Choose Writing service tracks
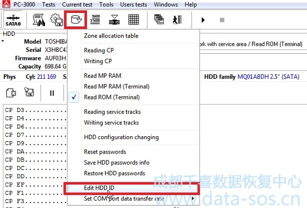 pos(133,123)
